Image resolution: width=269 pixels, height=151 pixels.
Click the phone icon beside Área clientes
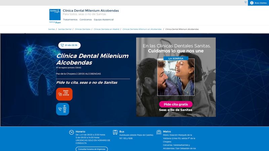[x=246, y=2]
